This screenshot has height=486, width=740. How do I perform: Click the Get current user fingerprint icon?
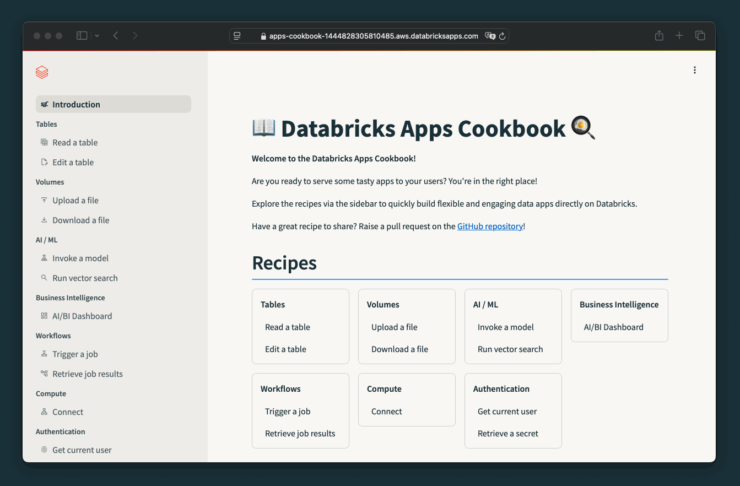pos(44,450)
